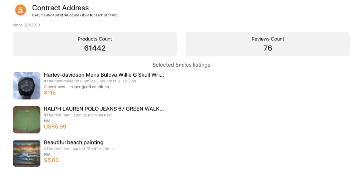Click the Selected 5miles listings heading
Viewport: 359px width, 174px height.
click(181, 65)
